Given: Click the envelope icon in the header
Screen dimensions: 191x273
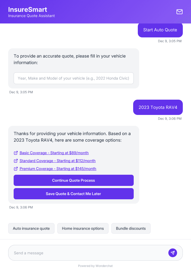Looking at the screenshot, I should 180,12.
